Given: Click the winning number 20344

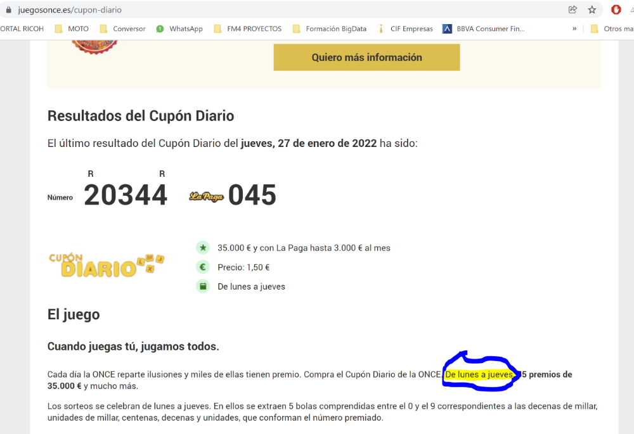Looking at the screenshot, I should pyautogui.click(x=126, y=195).
